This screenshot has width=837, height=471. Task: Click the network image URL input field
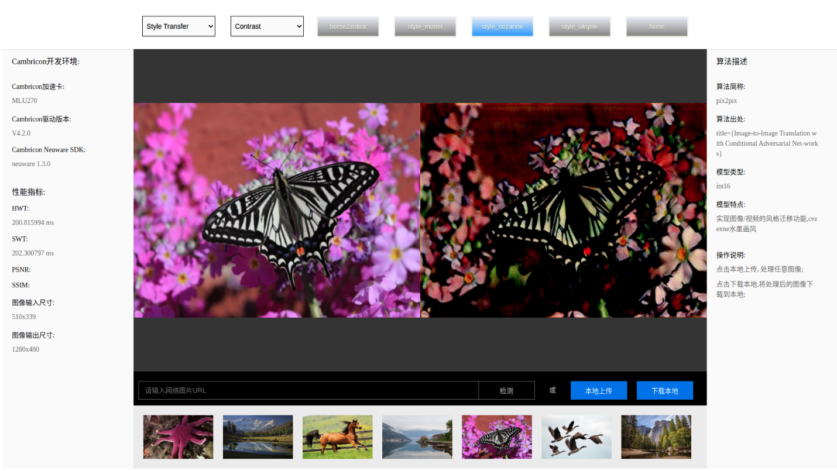click(308, 390)
